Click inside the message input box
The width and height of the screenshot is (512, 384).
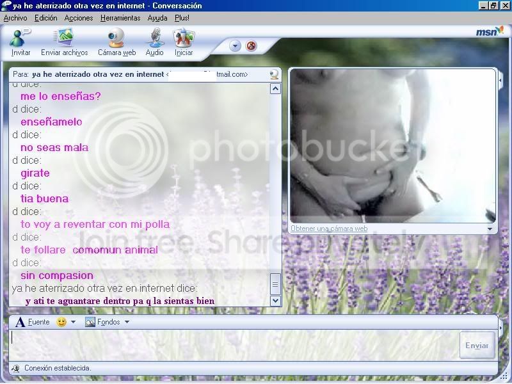pyautogui.click(x=234, y=345)
